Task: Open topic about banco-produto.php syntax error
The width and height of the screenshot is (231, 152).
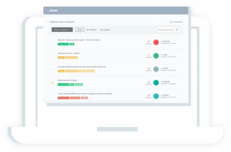Action: click(x=79, y=40)
